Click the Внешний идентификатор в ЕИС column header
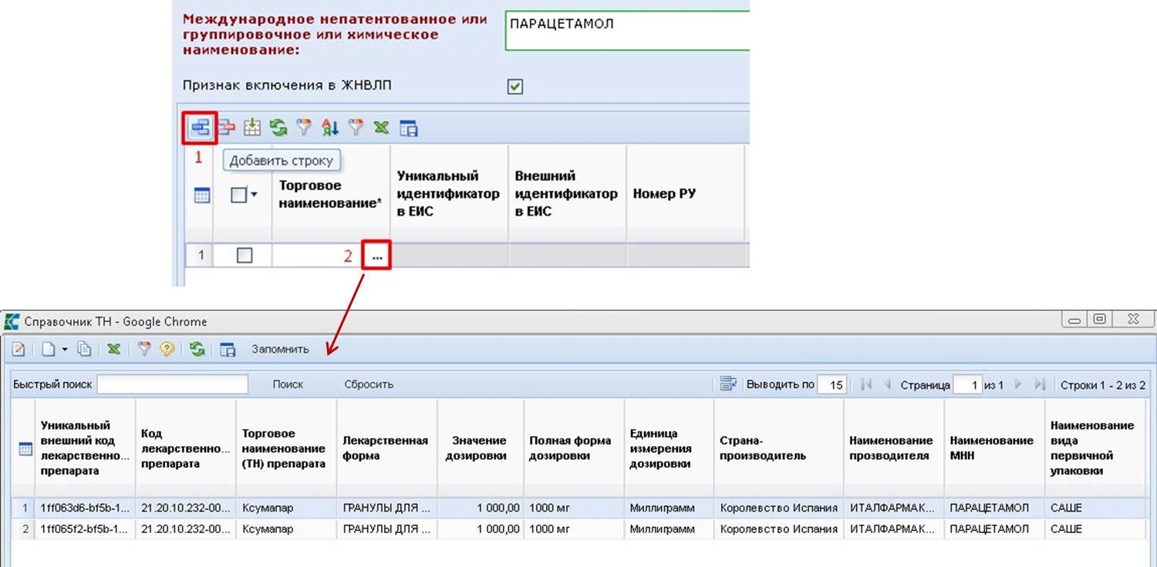Viewport: 1157px width, 567px height. coord(567,194)
